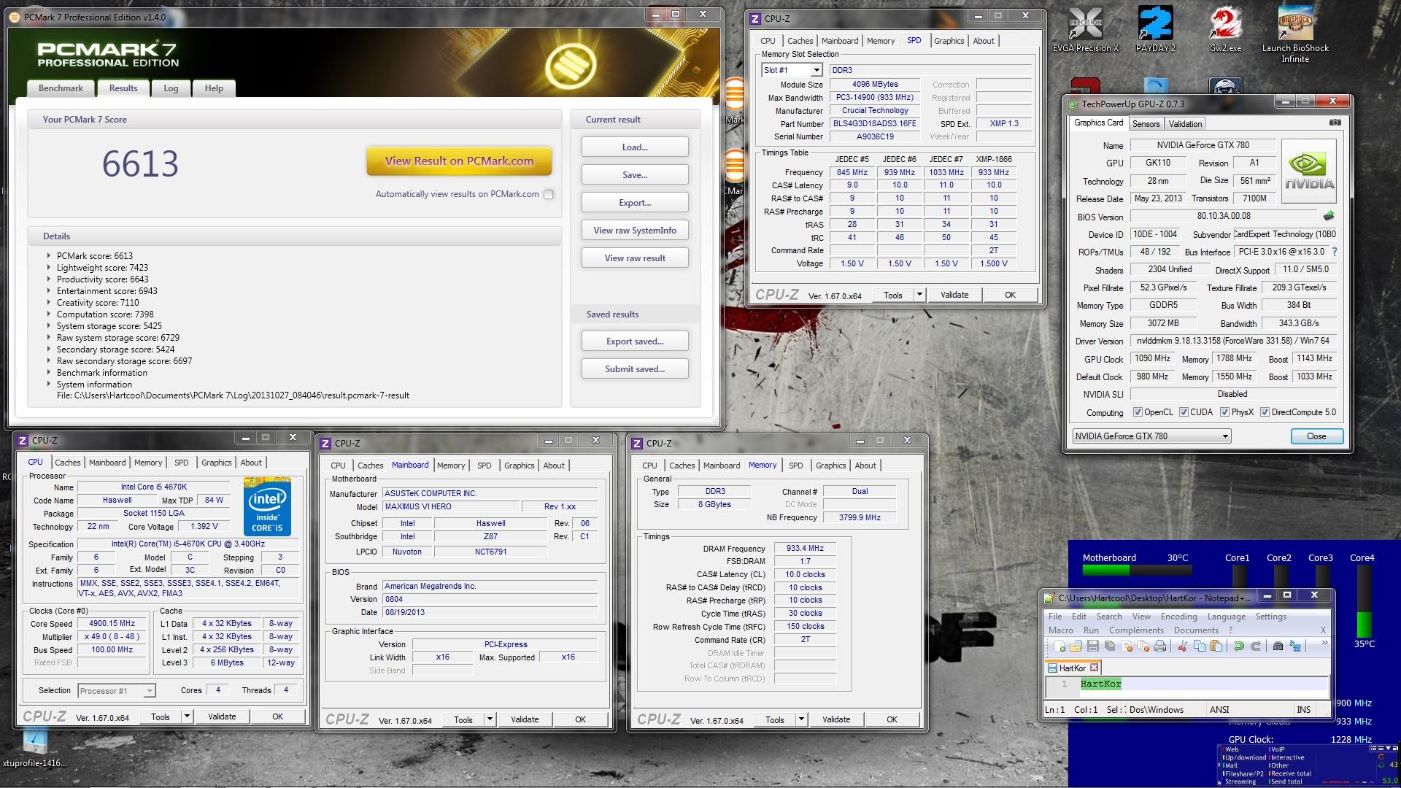The height and width of the screenshot is (788, 1401).
Task: Open bus interface help question mark in GPU-Z
Action: 1335,252
